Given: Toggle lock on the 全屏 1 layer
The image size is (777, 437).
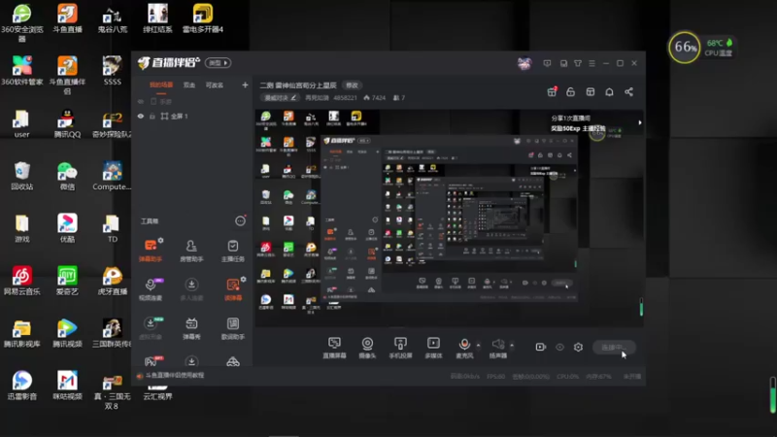Looking at the screenshot, I should tap(152, 116).
